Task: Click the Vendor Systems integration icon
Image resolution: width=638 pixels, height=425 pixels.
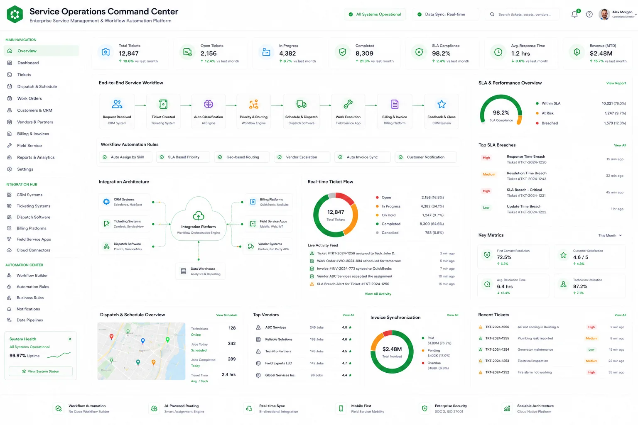Action: [x=251, y=246]
